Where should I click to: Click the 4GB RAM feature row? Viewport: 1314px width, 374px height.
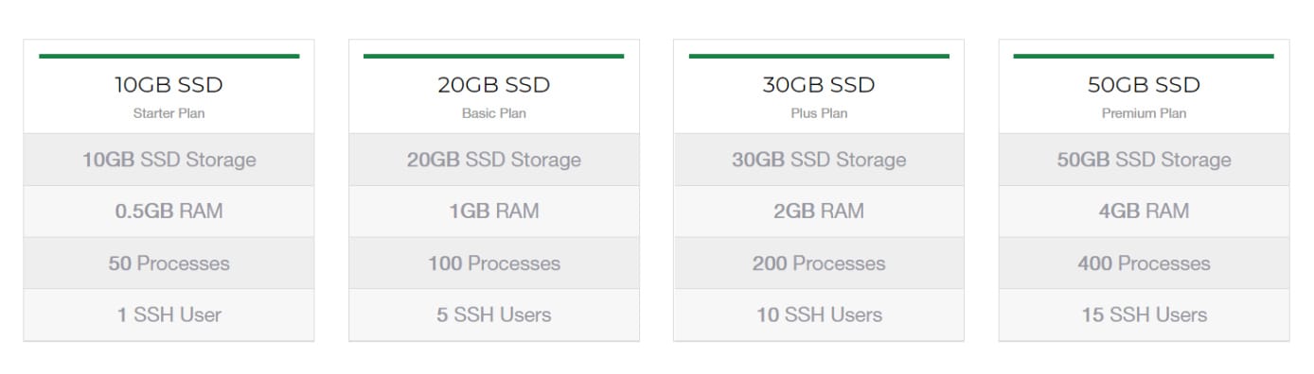(1144, 212)
